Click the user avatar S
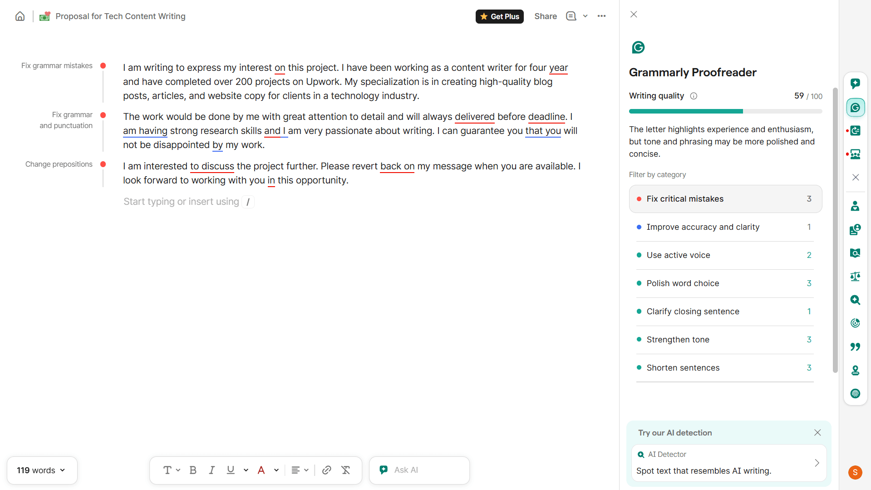 [x=855, y=472]
